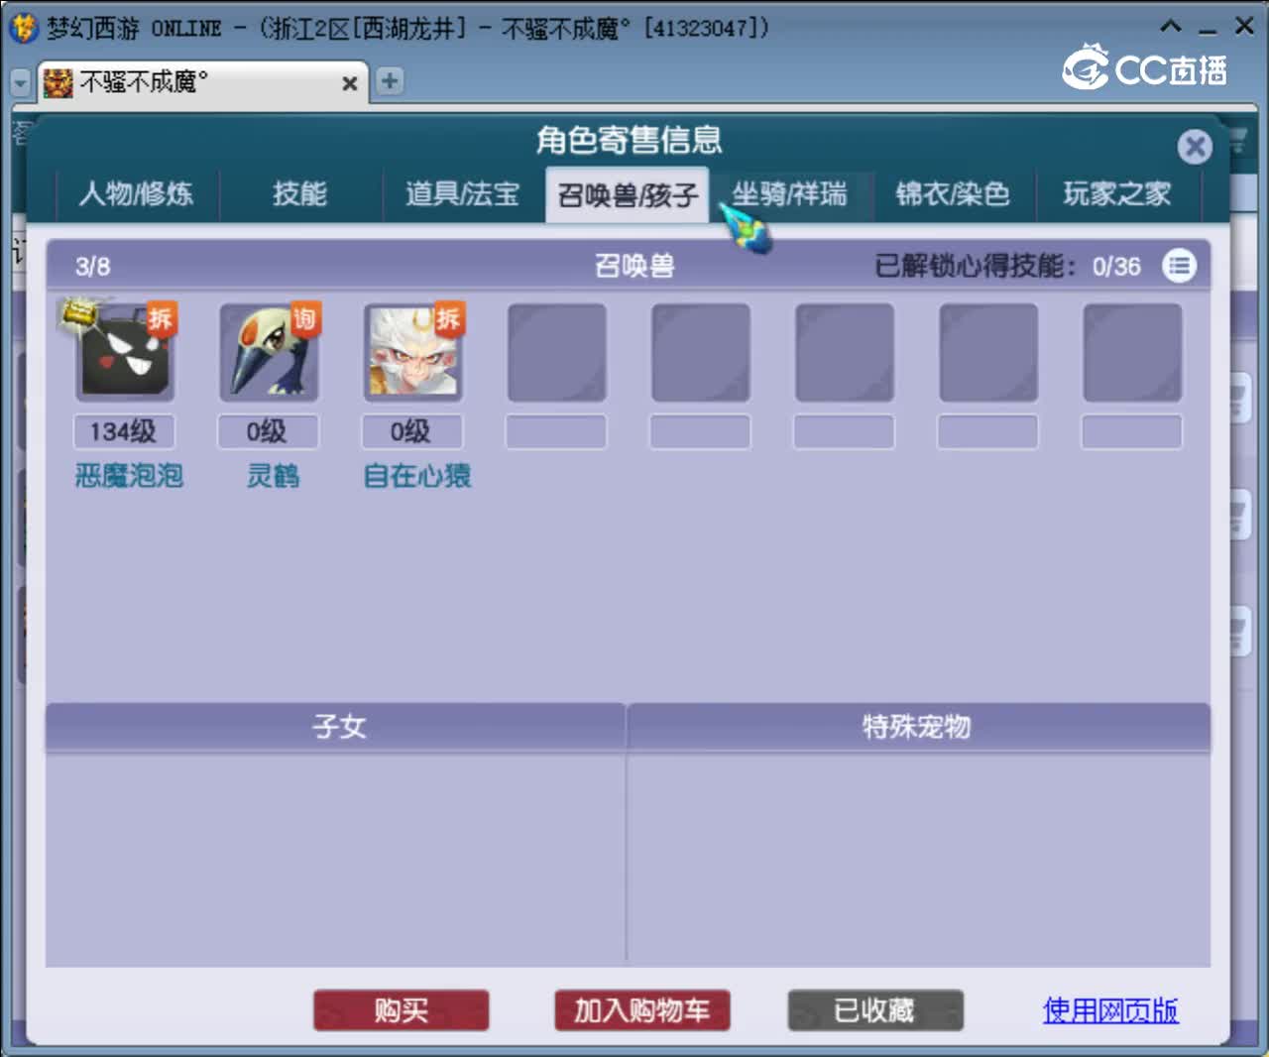Toggle the 已收藏 favorite button
This screenshot has width=1269, height=1057.
pyautogui.click(x=875, y=1010)
